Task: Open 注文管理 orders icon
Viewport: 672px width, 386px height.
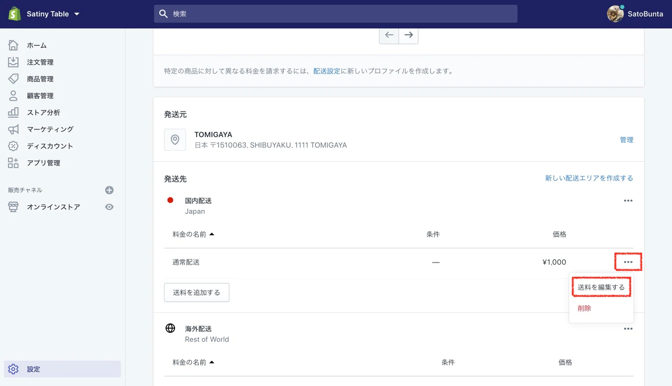Action: click(x=13, y=62)
